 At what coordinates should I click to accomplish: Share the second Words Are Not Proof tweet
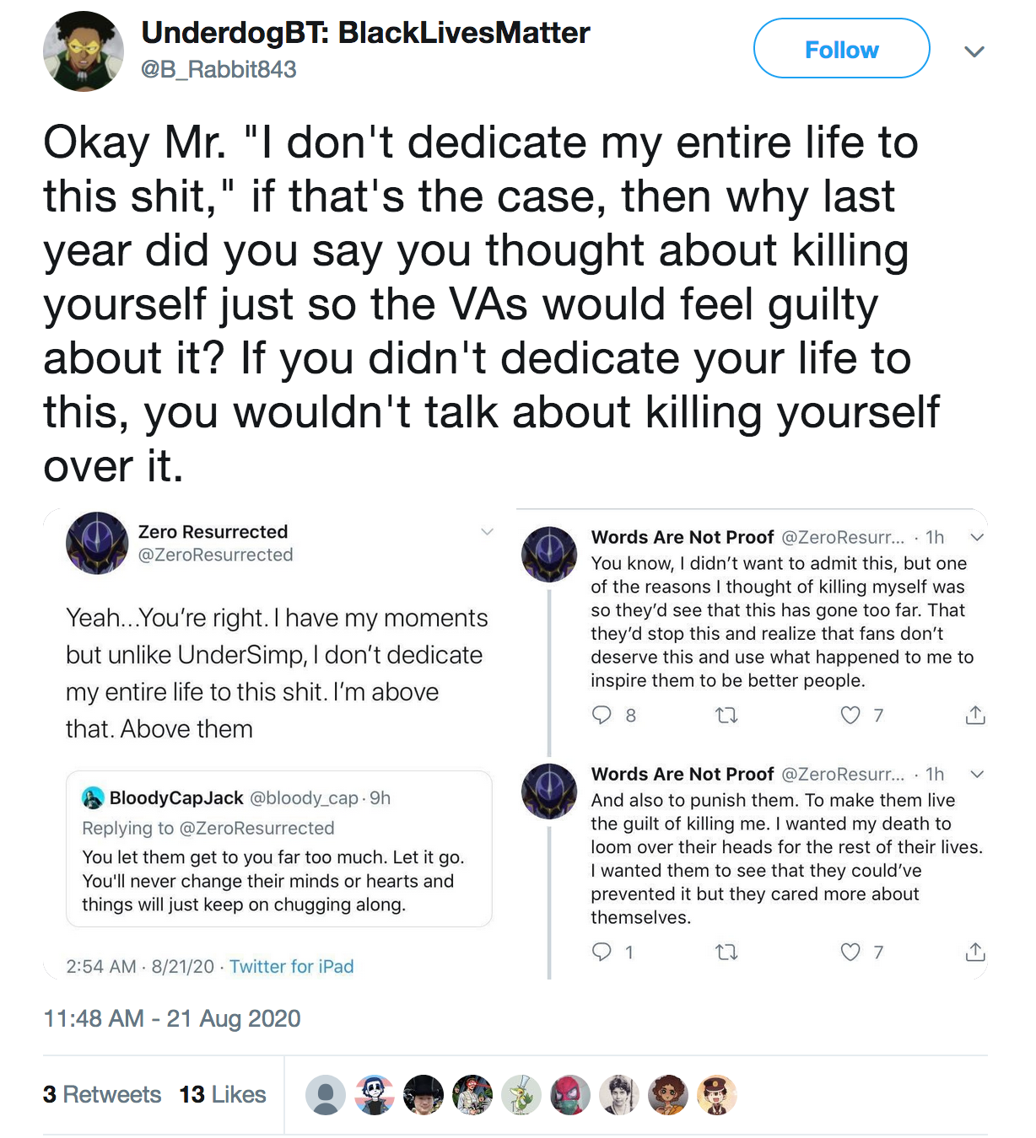pyautogui.click(x=975, y=952)
